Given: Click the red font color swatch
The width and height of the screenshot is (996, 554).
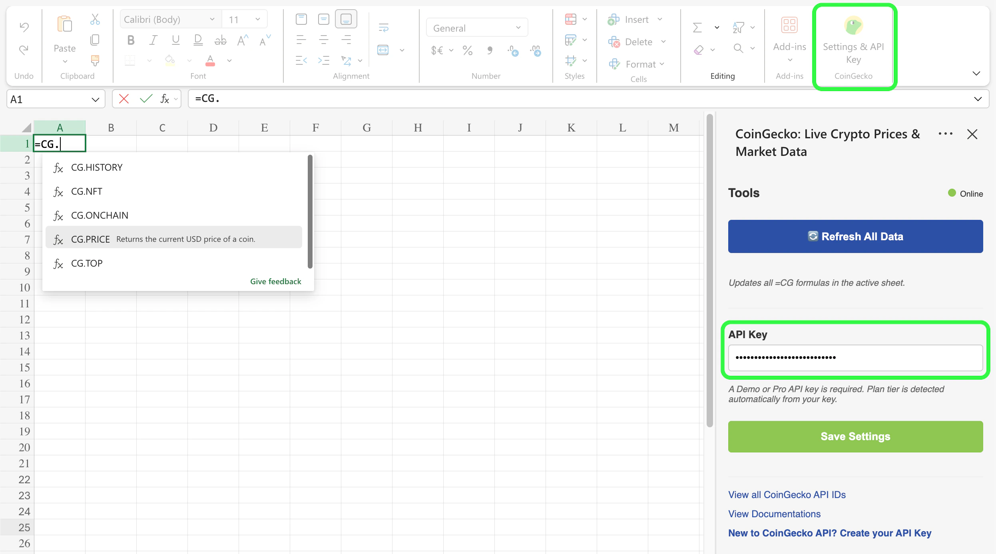Looking at the screenshot, I should (210, 61).
